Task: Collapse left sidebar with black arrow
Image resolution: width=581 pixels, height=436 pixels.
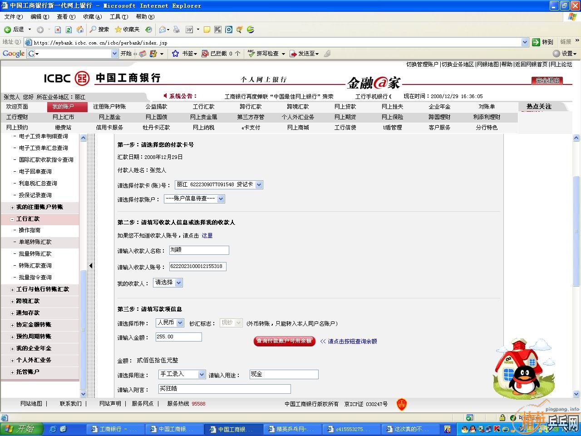Action: [x=91, y=266]
